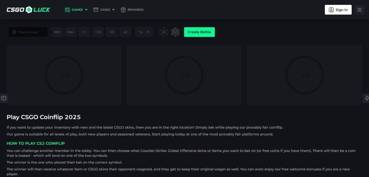
Task: Open the Rewards menu item
Action: pyautogui.click(x=135, y=10)
